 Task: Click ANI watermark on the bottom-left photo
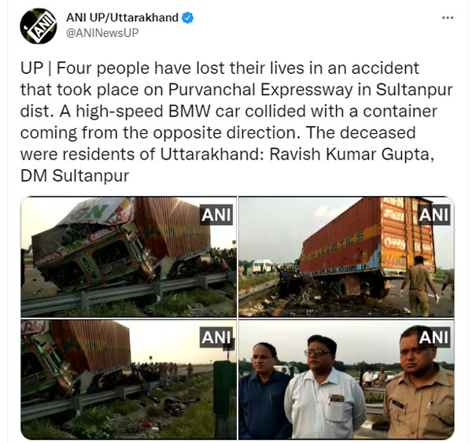216,337
